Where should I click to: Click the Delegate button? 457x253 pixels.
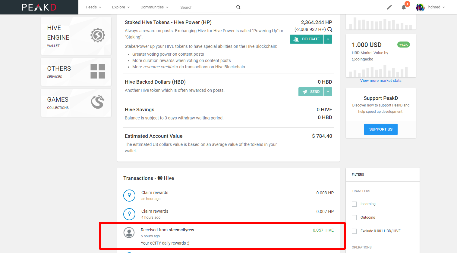pyautogui.click(x=307, y=39)
